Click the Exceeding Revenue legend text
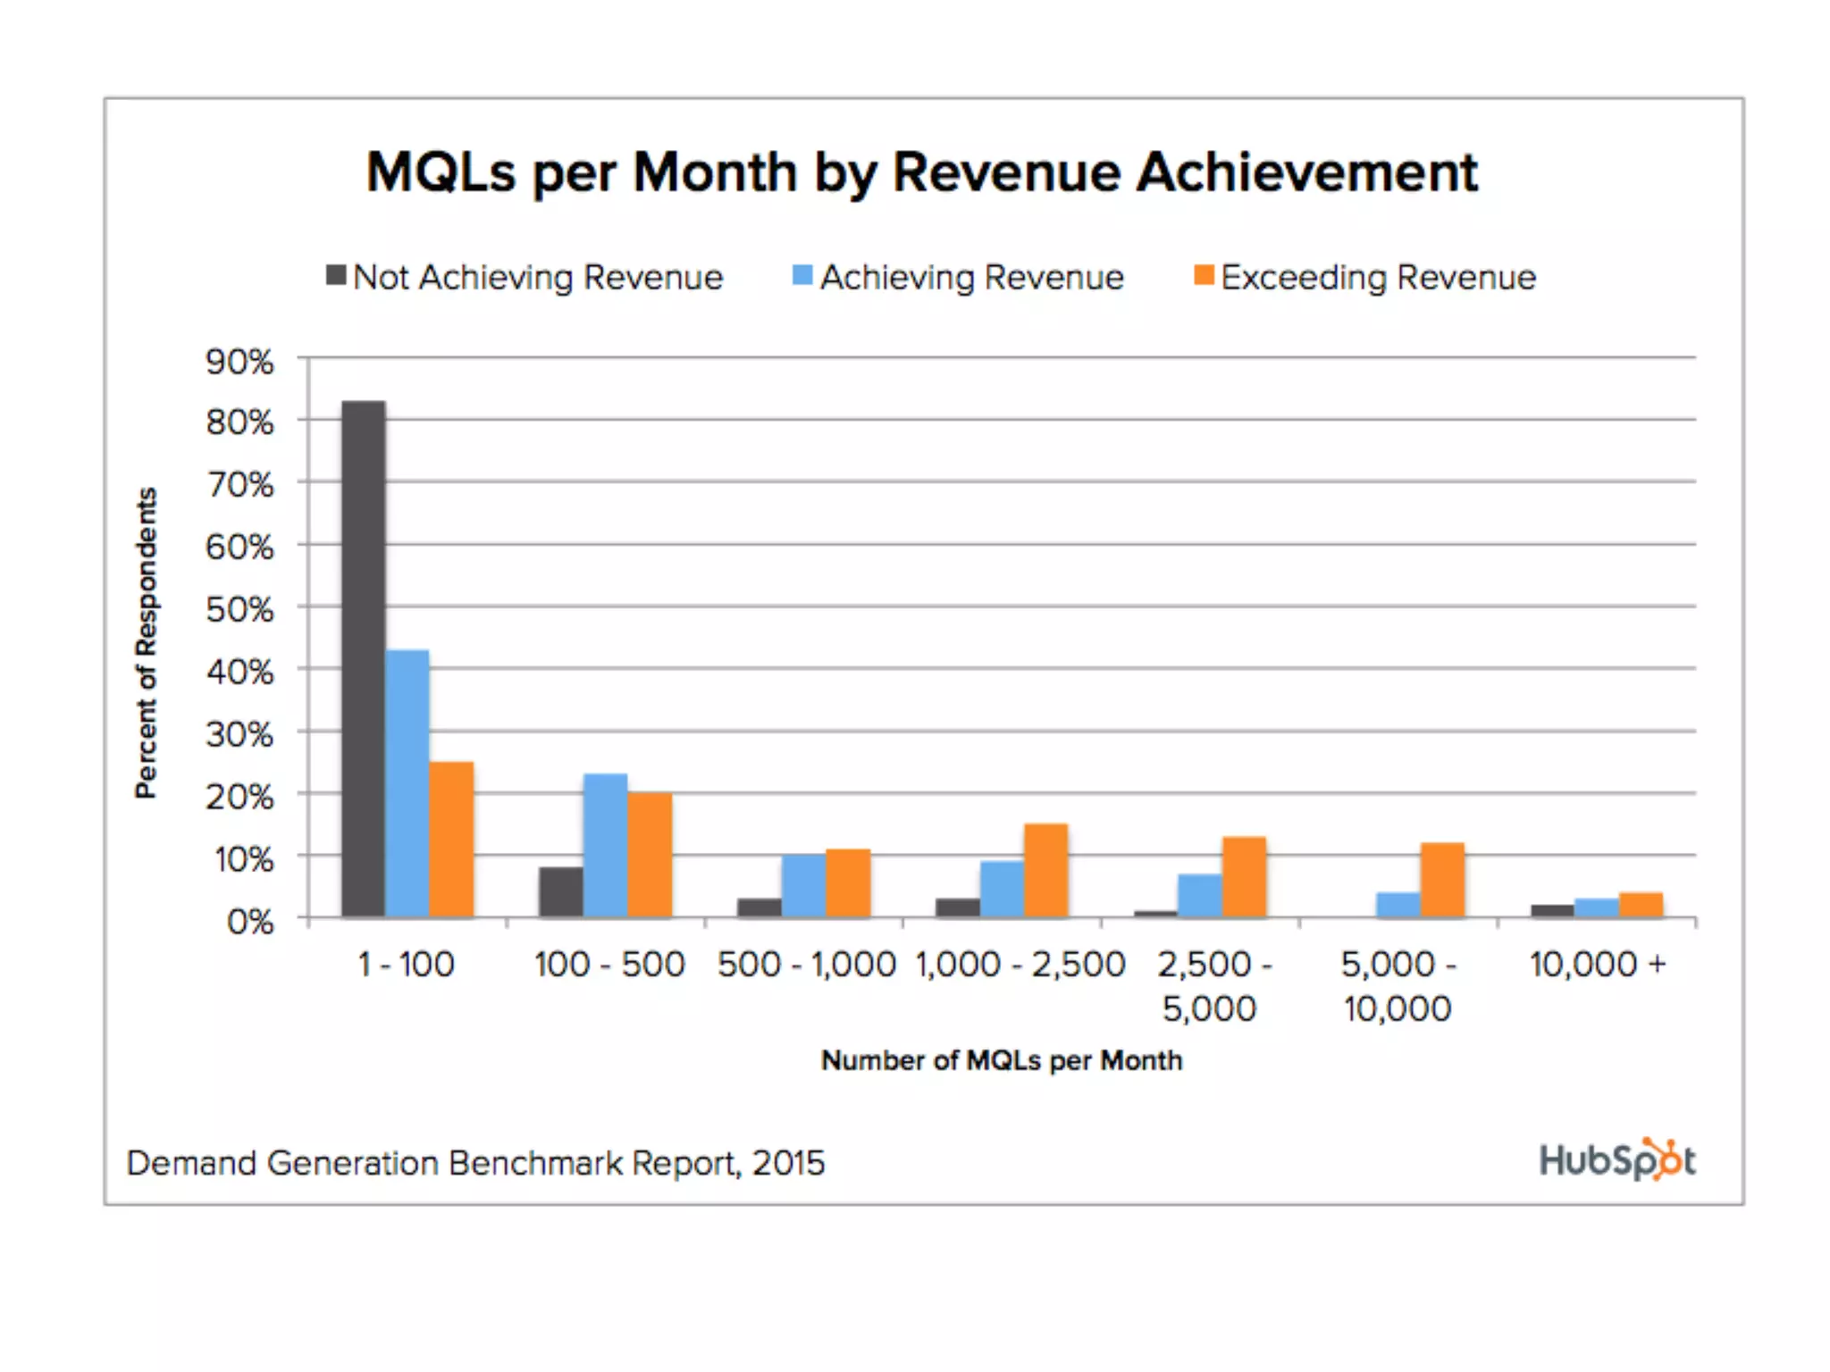Screen dimensions: 1830x1372 coord(1378,277)
